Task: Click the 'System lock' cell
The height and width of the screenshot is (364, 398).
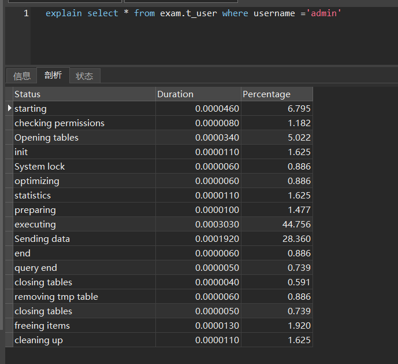Action: (x=84, y=167)
